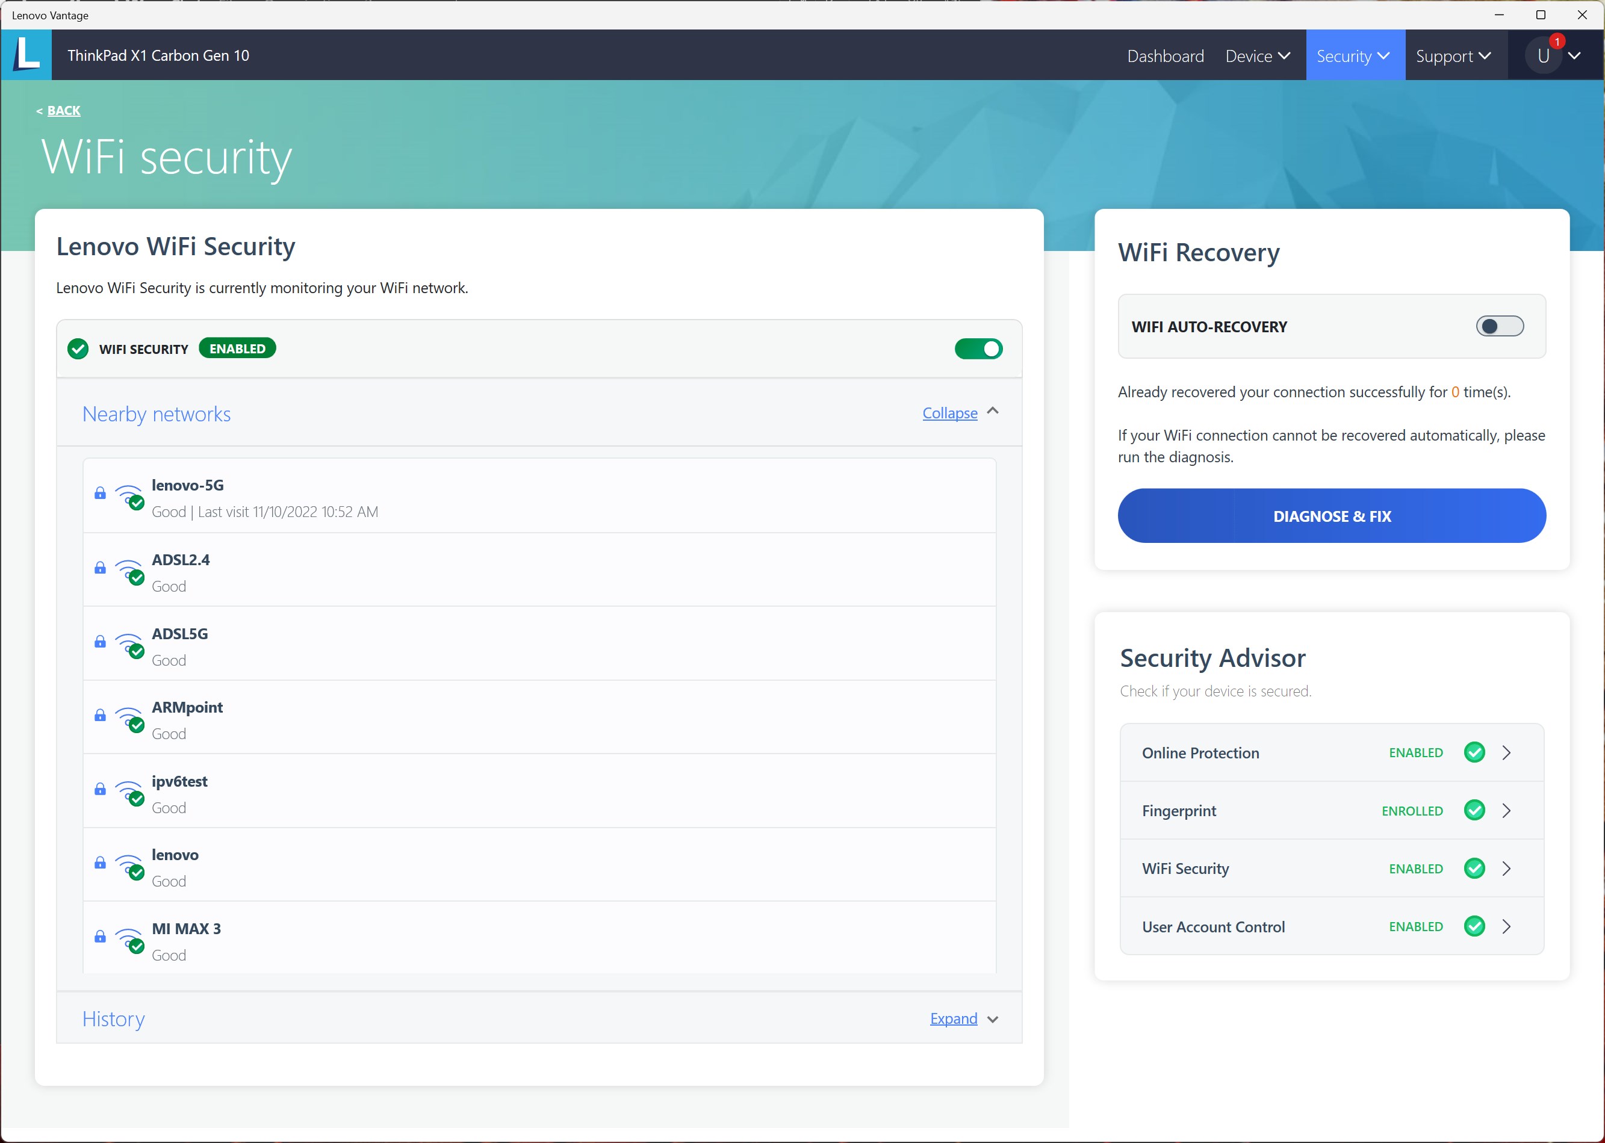Click the green checkmark next to WIFI SECURITY
Image resolution: width=1605 pixels, height=1143 pixels.
[x=78, y=349]
